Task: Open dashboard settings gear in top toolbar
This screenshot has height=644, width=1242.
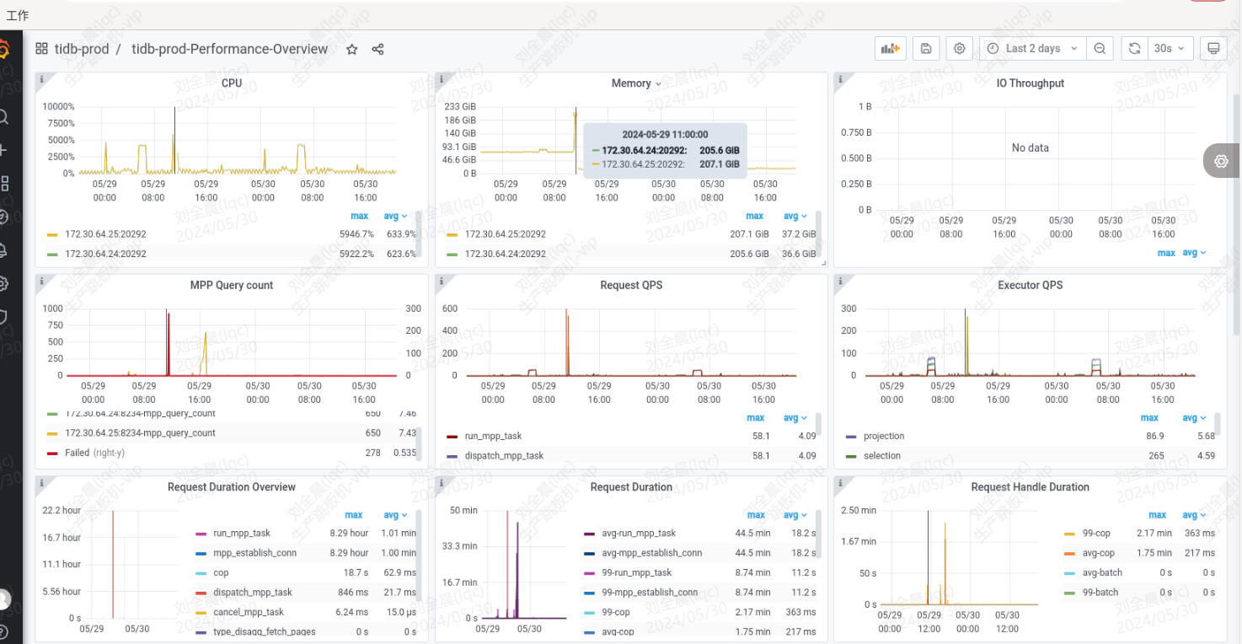Action: [959, 49]
